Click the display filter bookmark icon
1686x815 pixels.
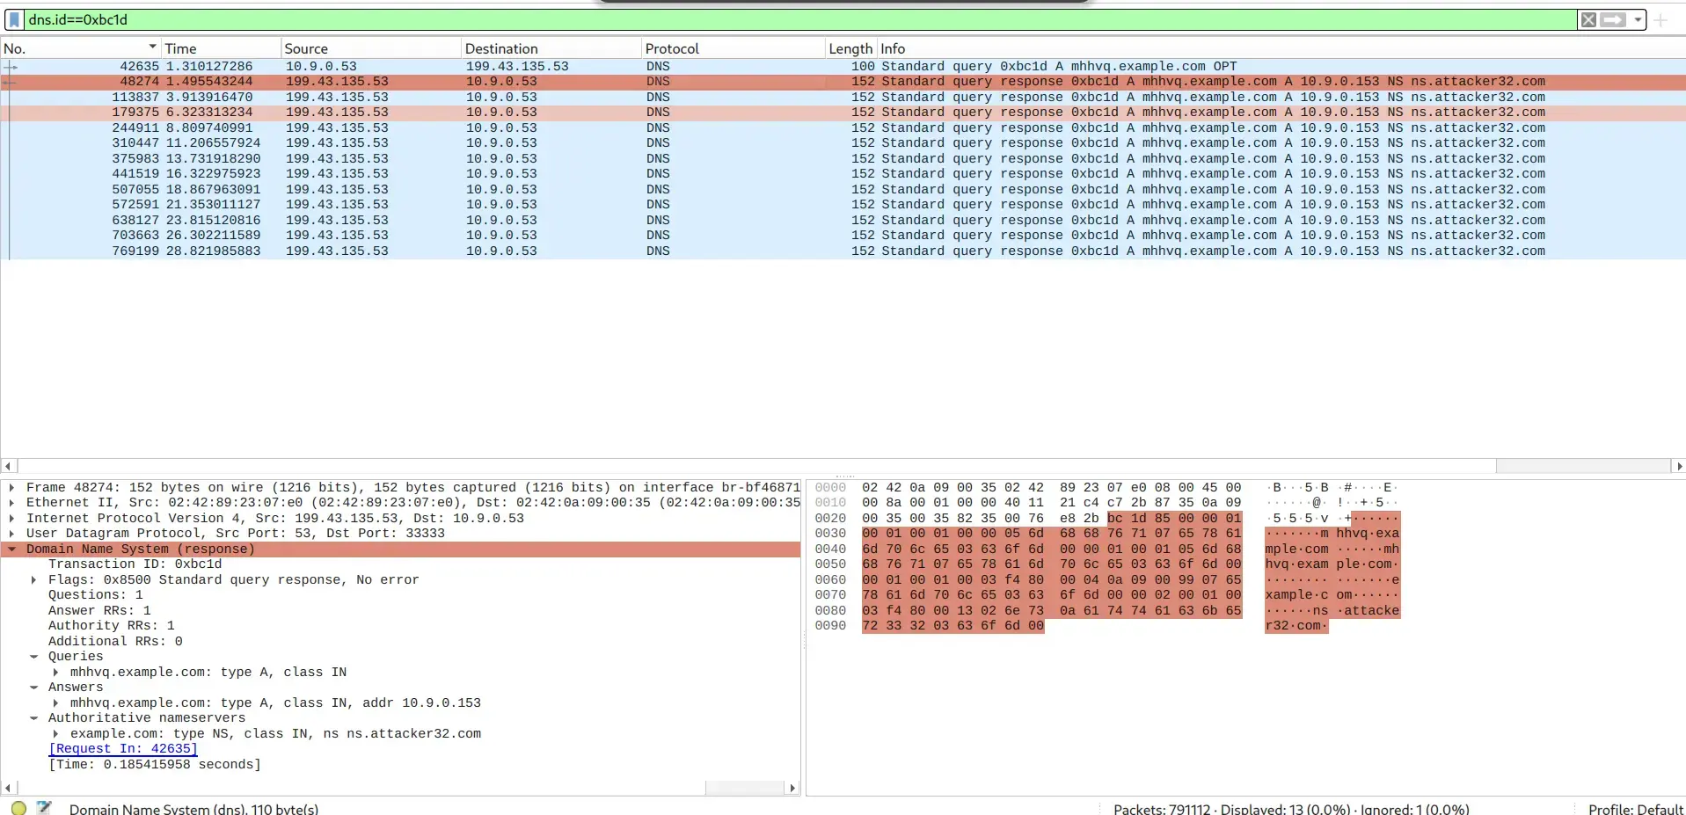pos(14,19)
